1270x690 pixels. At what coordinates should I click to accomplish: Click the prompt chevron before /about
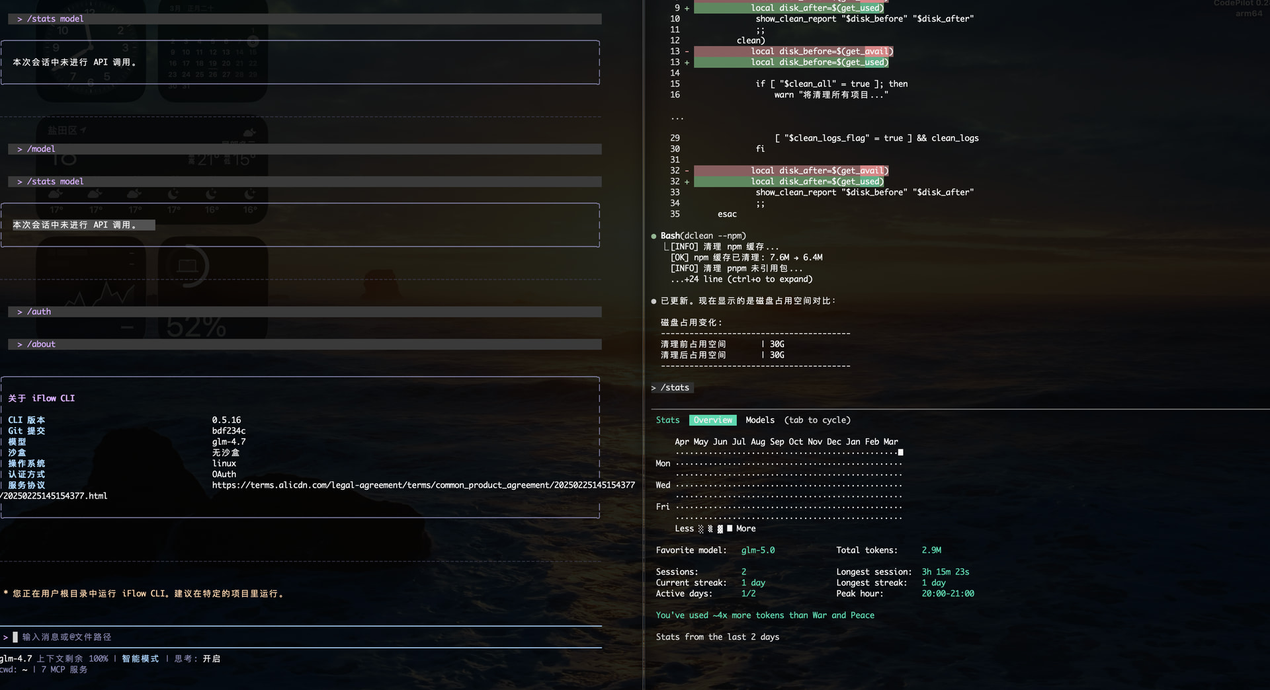(x=20, y=344)
